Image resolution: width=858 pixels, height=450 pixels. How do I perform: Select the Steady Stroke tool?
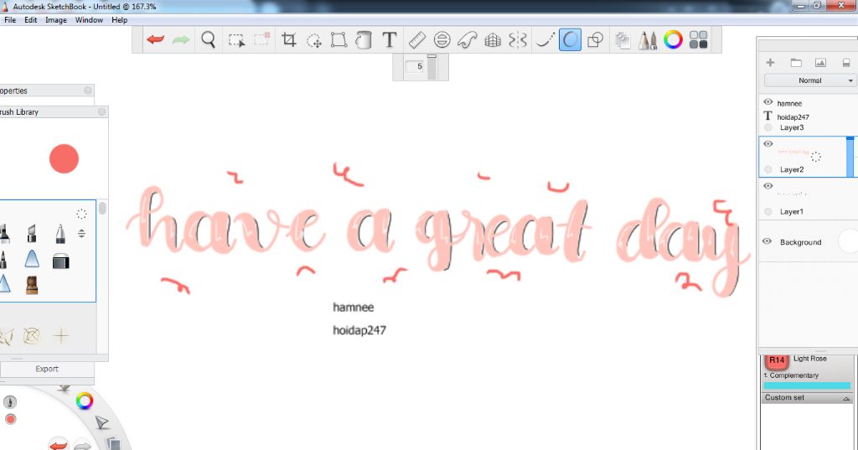point(545,40)
